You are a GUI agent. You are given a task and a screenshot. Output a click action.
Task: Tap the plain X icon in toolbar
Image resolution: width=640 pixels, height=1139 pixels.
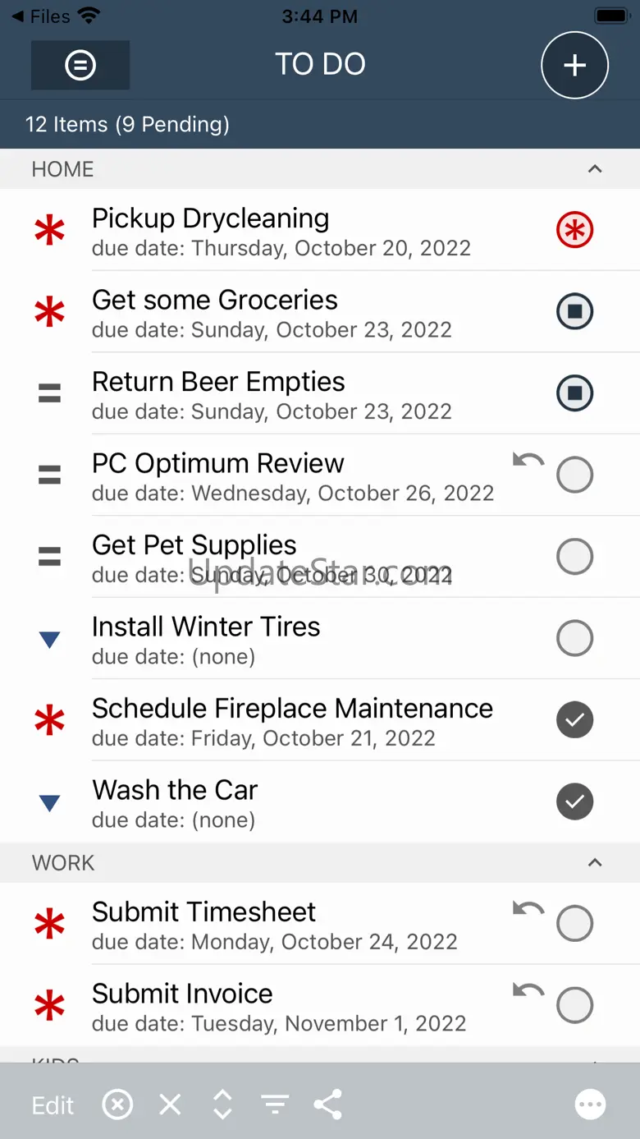pos(170,1105)
